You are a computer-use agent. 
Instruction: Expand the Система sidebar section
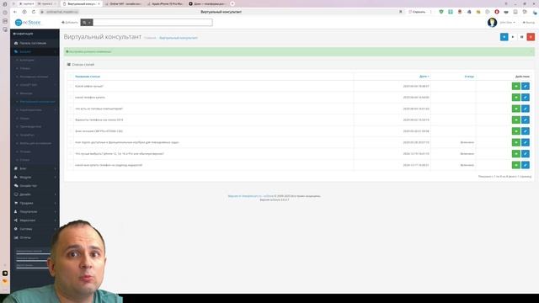tap(35, 229)
